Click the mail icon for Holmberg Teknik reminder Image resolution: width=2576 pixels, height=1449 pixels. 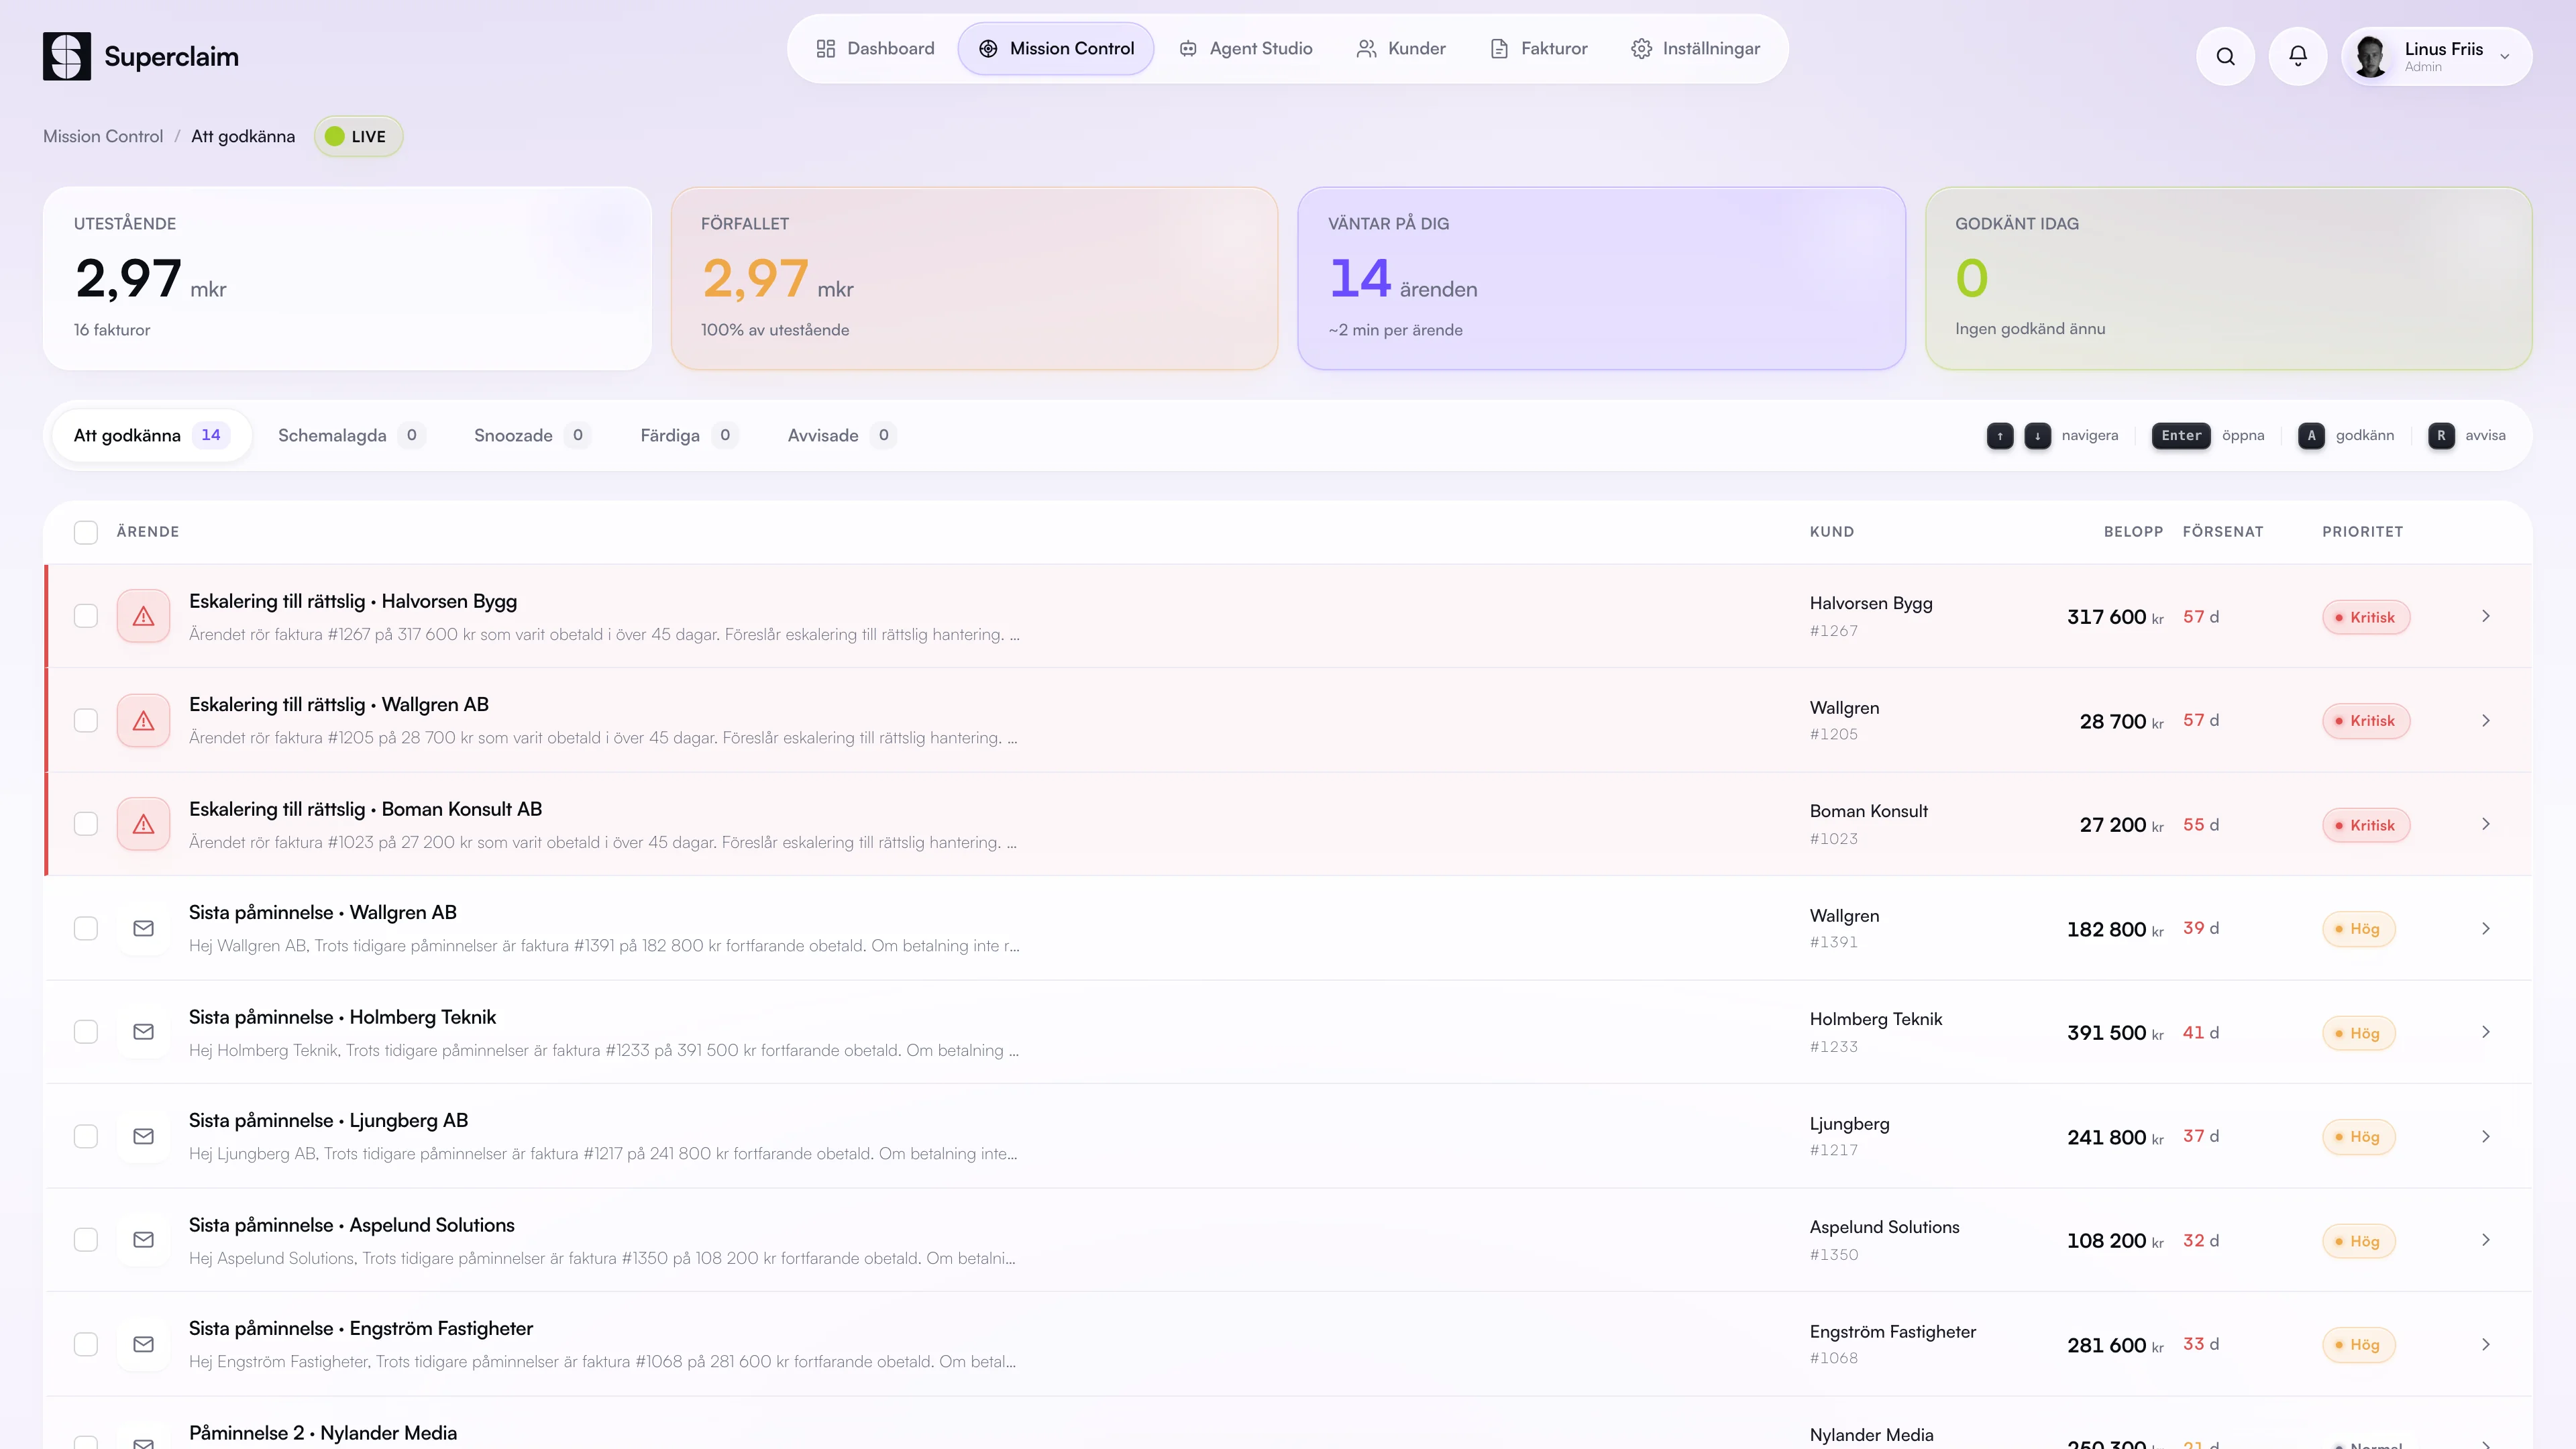[x=144, y=1032]
